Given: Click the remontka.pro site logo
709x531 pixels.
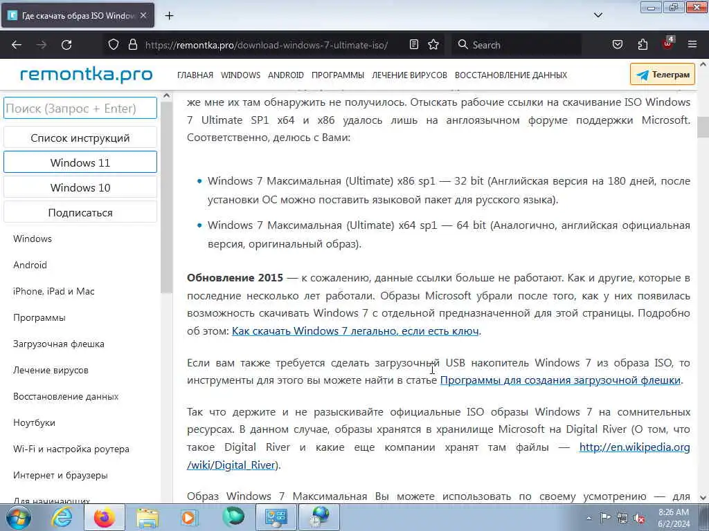Looking at the screenshot, I should (x=87, y=75).
